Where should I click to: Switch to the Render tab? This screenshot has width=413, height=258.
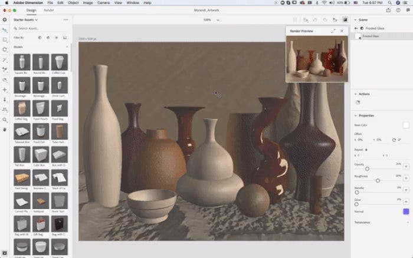[49, 10]
